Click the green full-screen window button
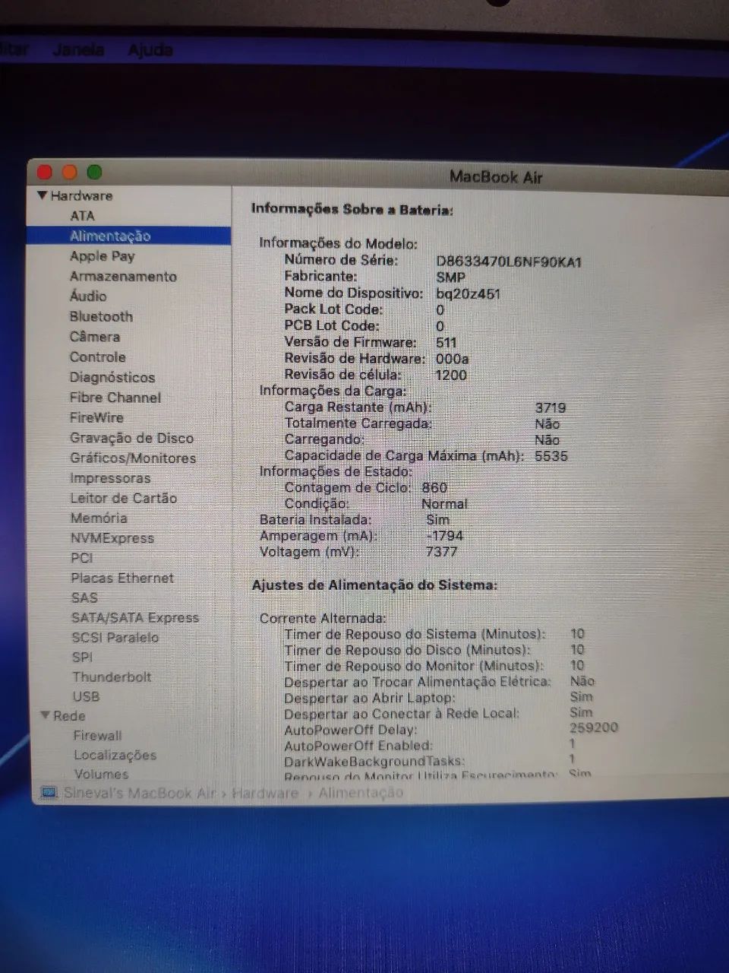The image size is (729, 973). click(x=94, y=173)
